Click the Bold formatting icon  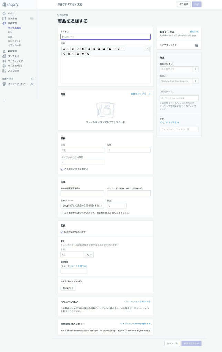(73, 49)
